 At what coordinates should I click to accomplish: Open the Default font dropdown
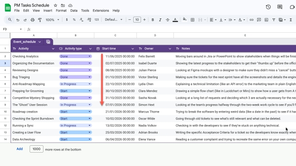[x=114, y=19]
